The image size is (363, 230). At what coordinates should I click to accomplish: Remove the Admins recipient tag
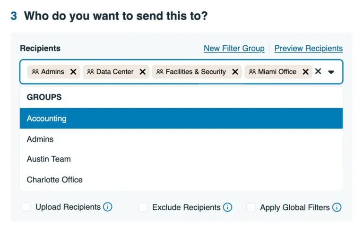pos(73,72)
